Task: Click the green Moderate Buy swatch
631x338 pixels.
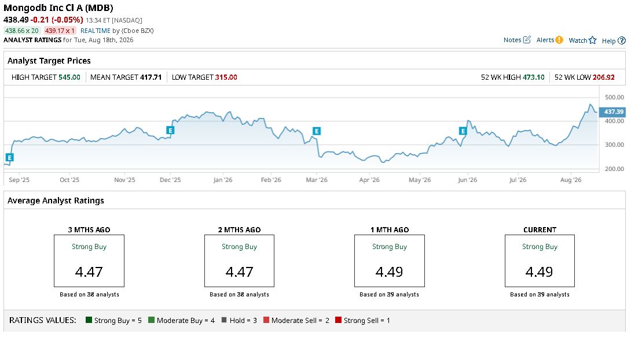Action: coord(151,320)
